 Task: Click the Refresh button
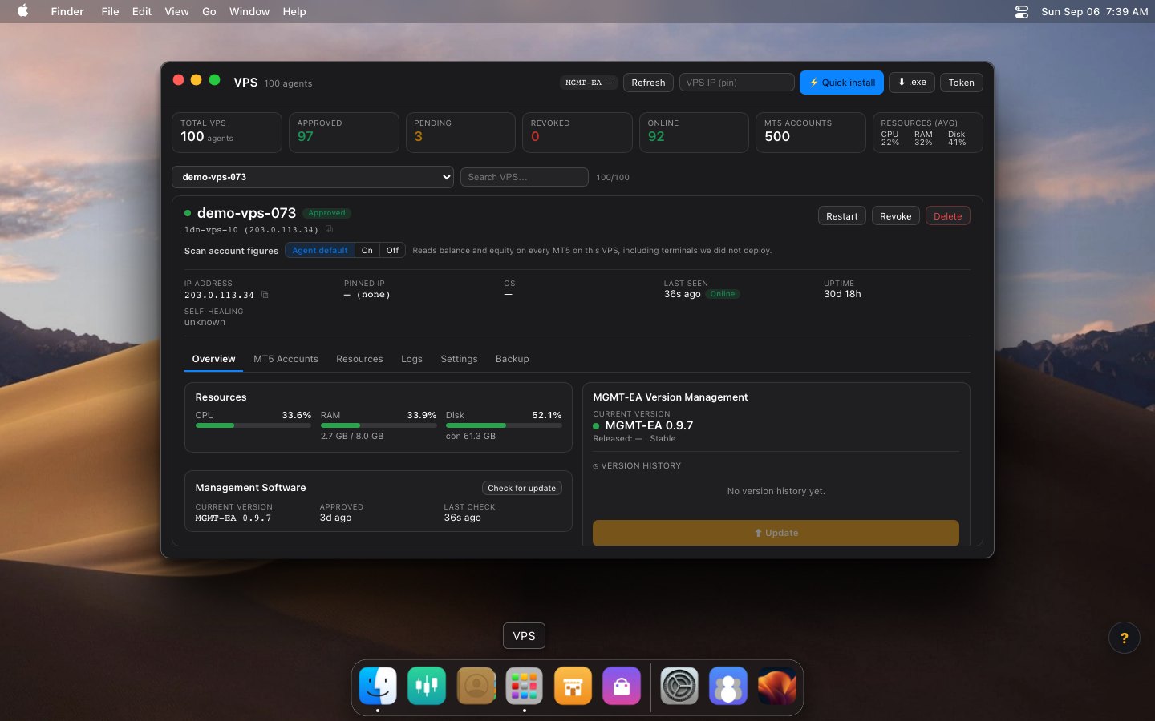pyautogui.click(x=648, y=83)
